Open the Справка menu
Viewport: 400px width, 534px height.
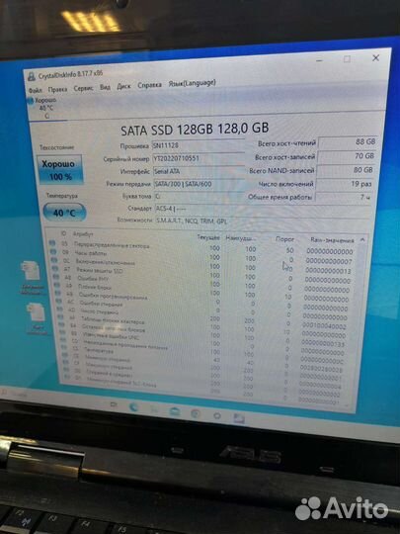[x=149, y=85]
